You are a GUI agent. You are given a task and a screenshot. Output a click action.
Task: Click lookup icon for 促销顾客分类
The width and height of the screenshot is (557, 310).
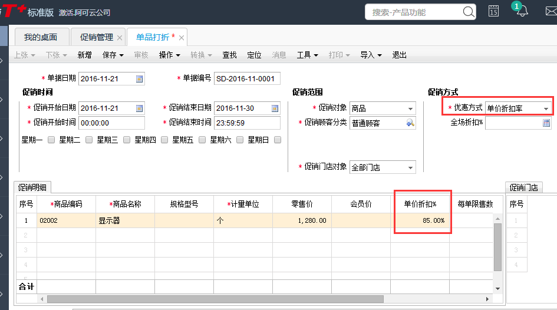[410, 123]
